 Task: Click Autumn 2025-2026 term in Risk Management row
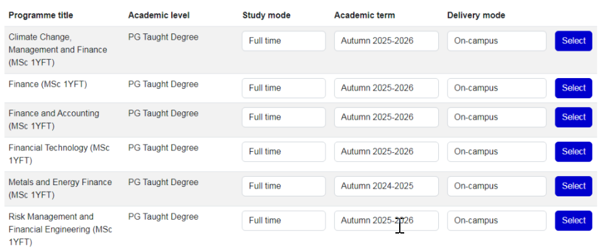point(386,220)
